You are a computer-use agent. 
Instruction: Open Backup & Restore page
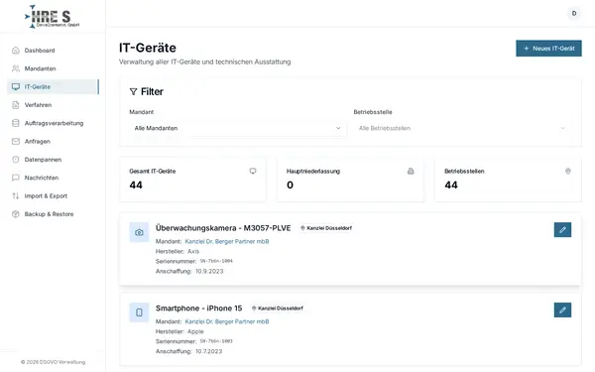coord(53,214)
